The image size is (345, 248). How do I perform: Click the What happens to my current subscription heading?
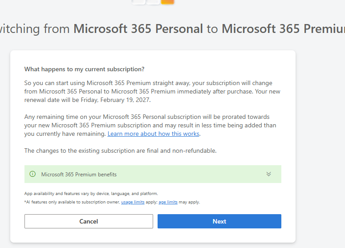[84, 69]
